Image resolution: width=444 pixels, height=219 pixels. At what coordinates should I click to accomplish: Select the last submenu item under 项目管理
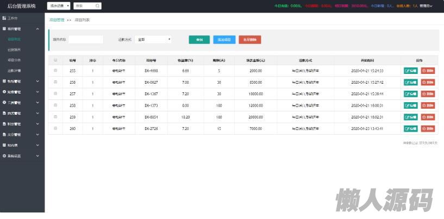[x=14, y=71]
